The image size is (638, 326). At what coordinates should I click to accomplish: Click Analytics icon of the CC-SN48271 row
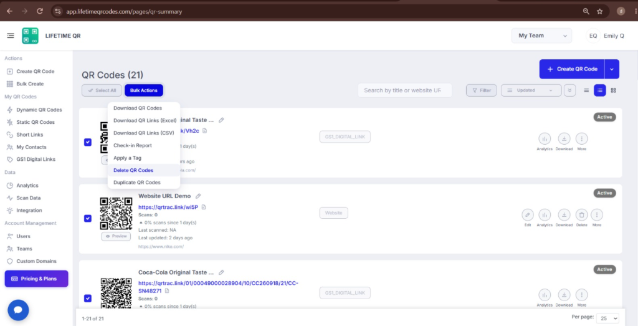[545, 295]
